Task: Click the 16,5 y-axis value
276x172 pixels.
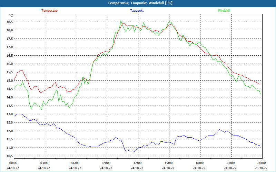Action: [x=10, y=55]
